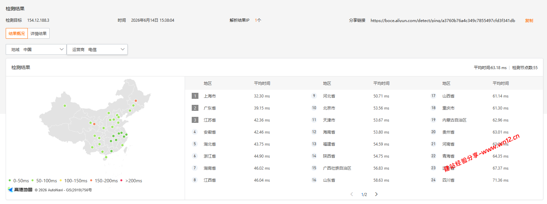Image resolution: width=547 pixels, height=204 pixels.
Task: Select the 上海市 row
Action: click(245, 96)
